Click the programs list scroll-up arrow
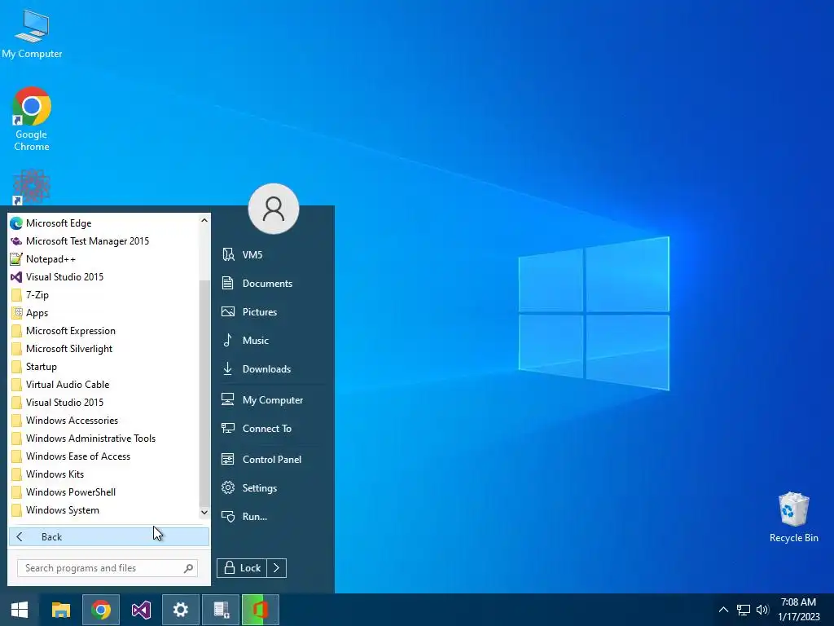The image size is (834, 626). click(204, 220)
